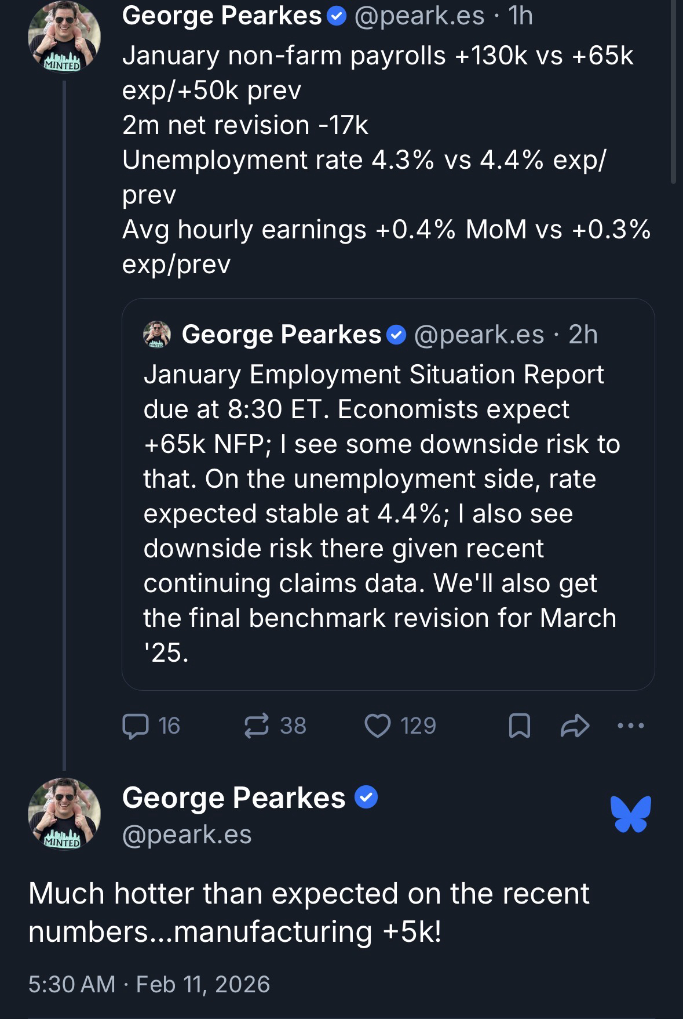Click the 2h timestamp in quoted post
The image size is (683, 1019).
[x=583, y=335]
